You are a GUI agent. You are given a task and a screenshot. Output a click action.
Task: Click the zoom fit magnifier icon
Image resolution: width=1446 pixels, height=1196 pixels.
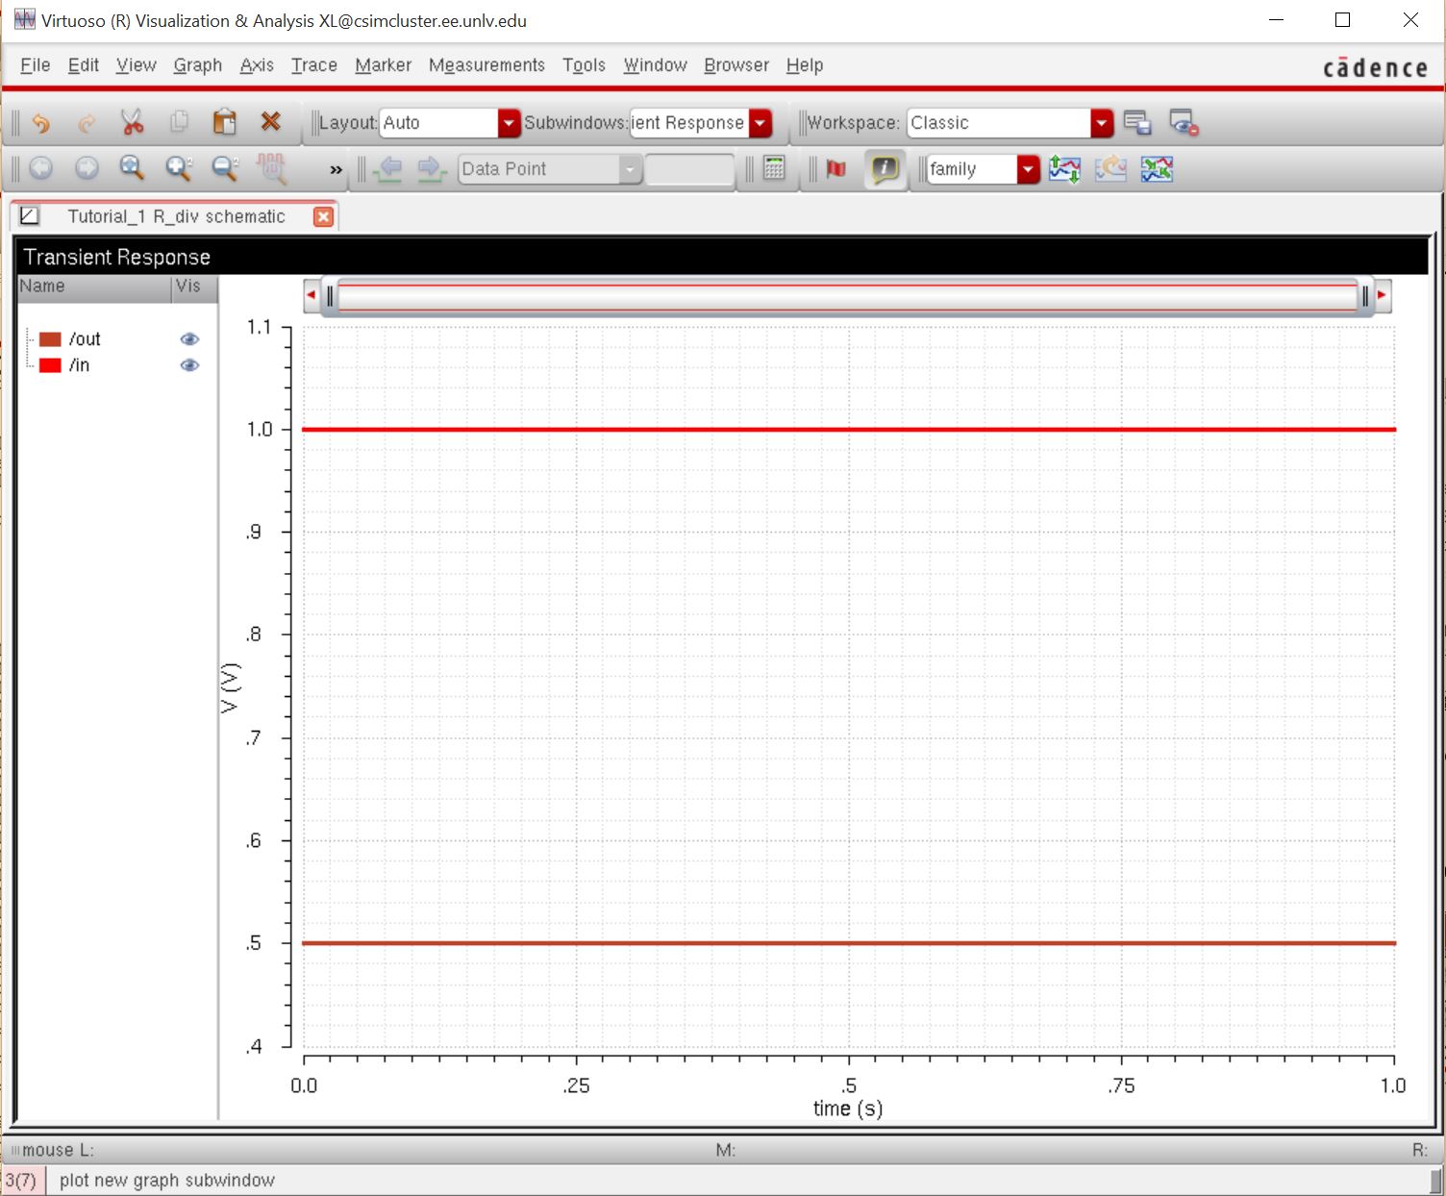coord(132,168)
